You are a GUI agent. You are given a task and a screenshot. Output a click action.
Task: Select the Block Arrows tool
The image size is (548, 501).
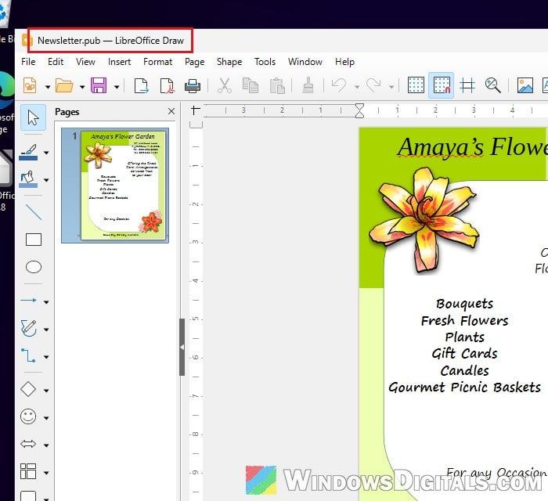pos(28,444)
